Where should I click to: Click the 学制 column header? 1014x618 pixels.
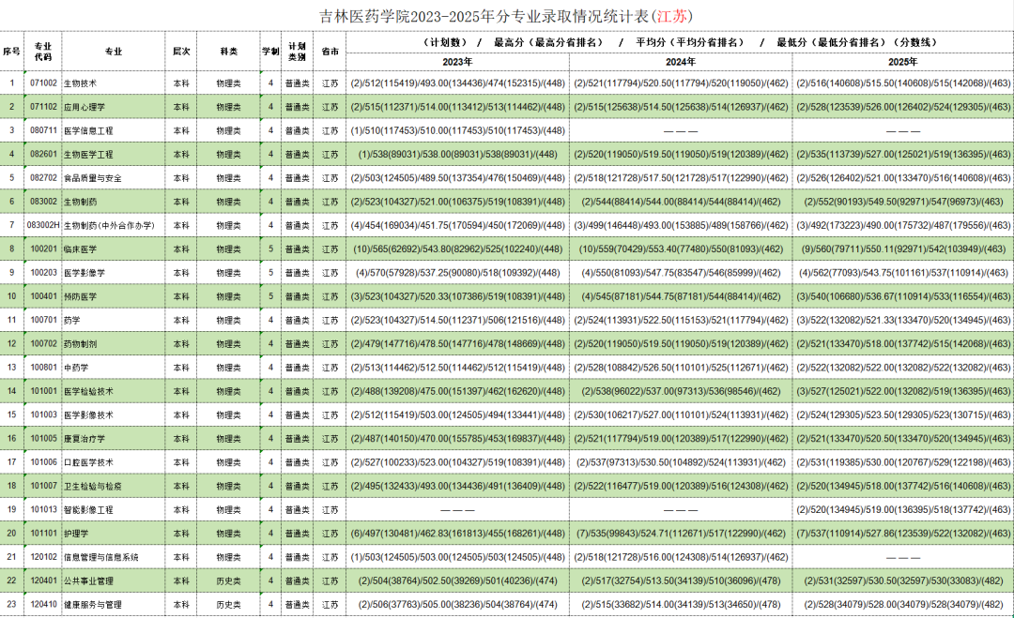point(270,52)
